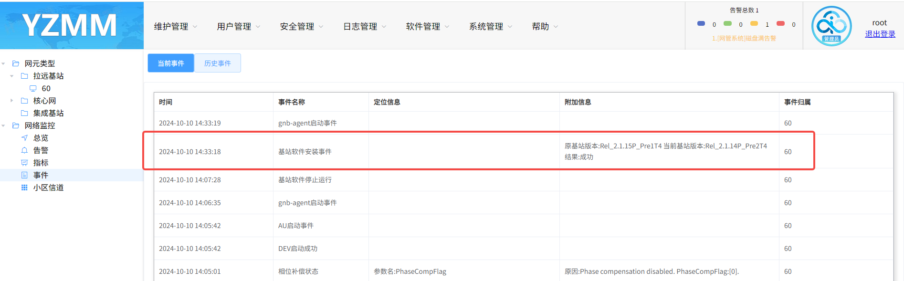Click the 集成基站 folder icon
Image resolution: width=904 pixels, height=281 pixels.
[x=24, y=113]
